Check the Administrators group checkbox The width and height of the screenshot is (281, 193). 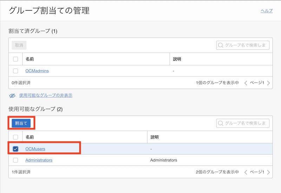pos(15,160)
